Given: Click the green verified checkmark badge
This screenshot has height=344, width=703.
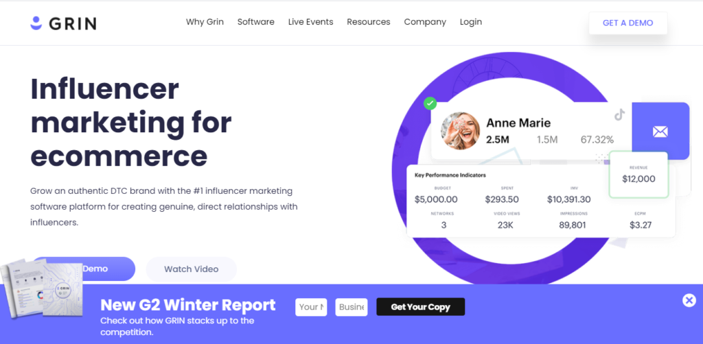Looking at the screenshot, I should 430,103.
